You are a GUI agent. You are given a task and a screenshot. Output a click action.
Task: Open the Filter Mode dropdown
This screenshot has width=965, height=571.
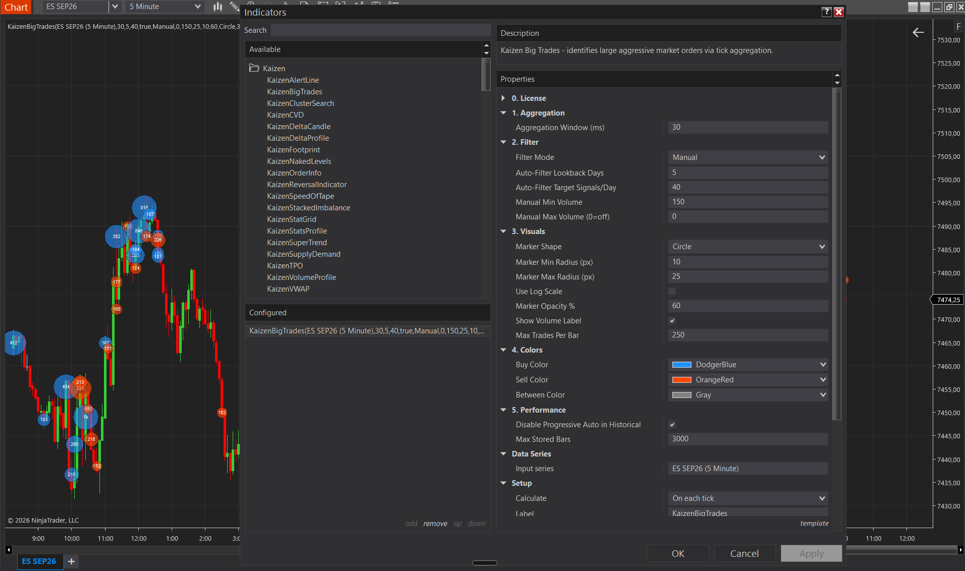click(748, 157)
